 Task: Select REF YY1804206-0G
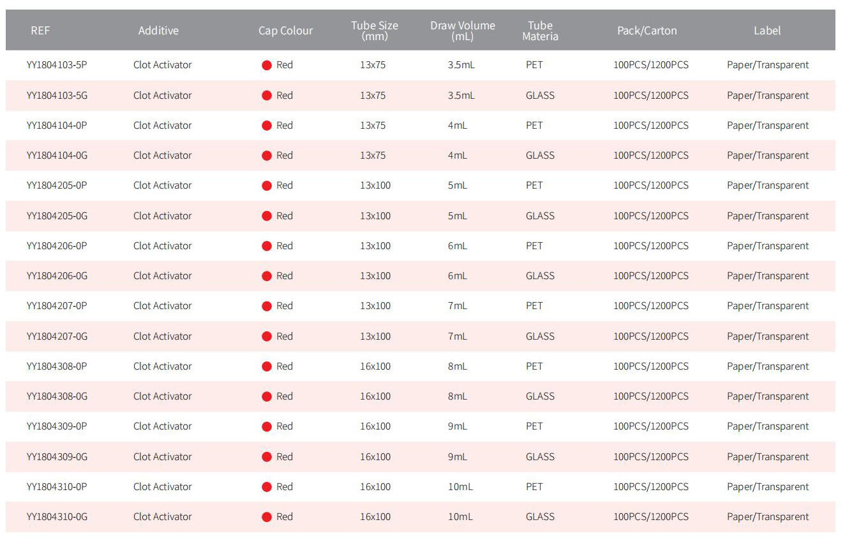[57, 276]
